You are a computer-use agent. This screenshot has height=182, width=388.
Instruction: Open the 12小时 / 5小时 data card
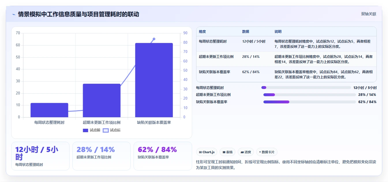[40, 156]
